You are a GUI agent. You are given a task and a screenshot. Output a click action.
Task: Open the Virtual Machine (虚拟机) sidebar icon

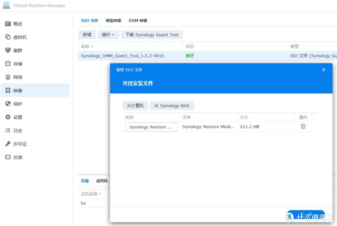[x=8, y=37]
